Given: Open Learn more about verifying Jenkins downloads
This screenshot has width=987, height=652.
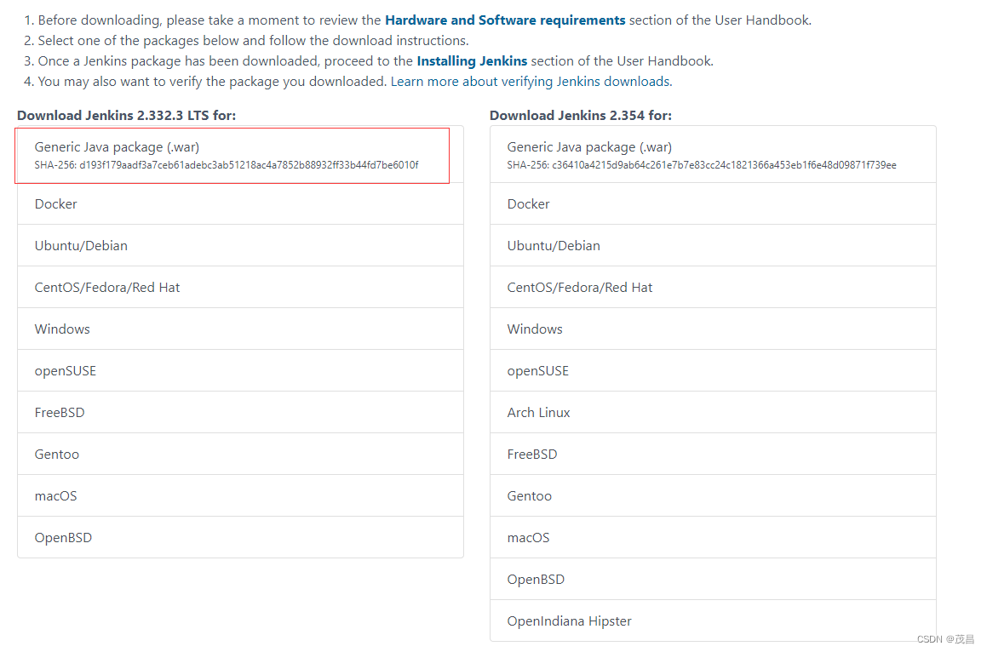Looking at the screenshot, I should [531, 82].
